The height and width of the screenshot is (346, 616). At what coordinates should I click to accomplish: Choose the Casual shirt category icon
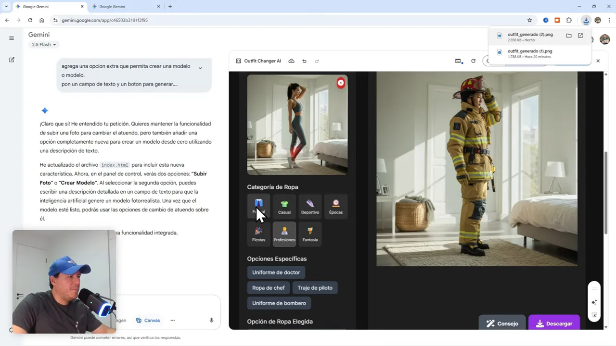coord(284,207)
